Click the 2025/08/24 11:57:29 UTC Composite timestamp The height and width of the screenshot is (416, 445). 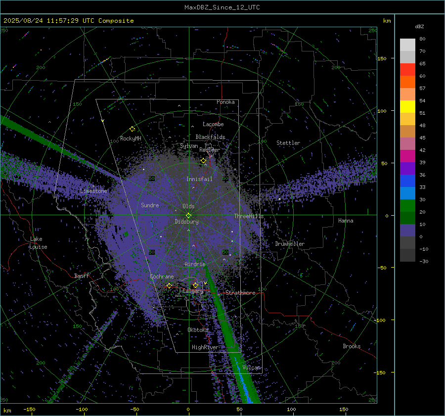pos(68,21)
